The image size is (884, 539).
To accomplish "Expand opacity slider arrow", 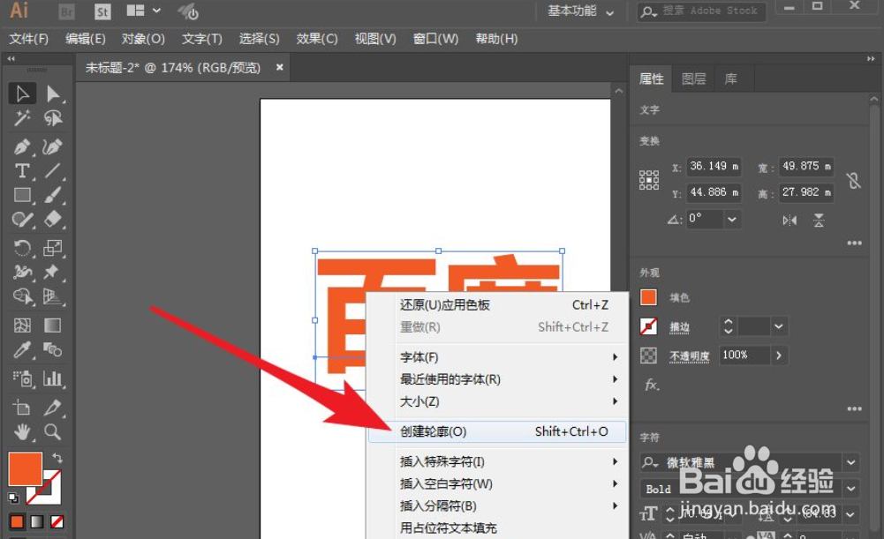I will pos(779,355).
